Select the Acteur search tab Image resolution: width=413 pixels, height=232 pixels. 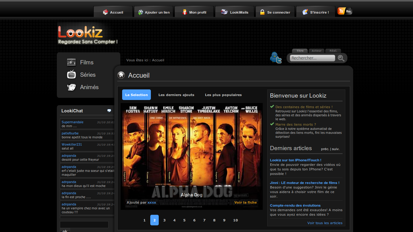(x=317, y=51)
